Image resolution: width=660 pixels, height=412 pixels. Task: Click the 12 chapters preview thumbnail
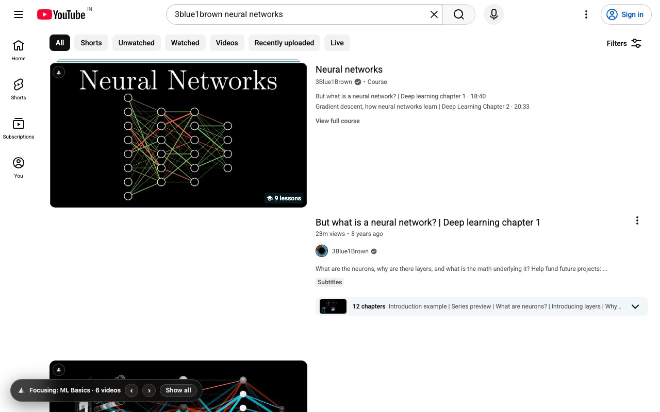[333, 306]
